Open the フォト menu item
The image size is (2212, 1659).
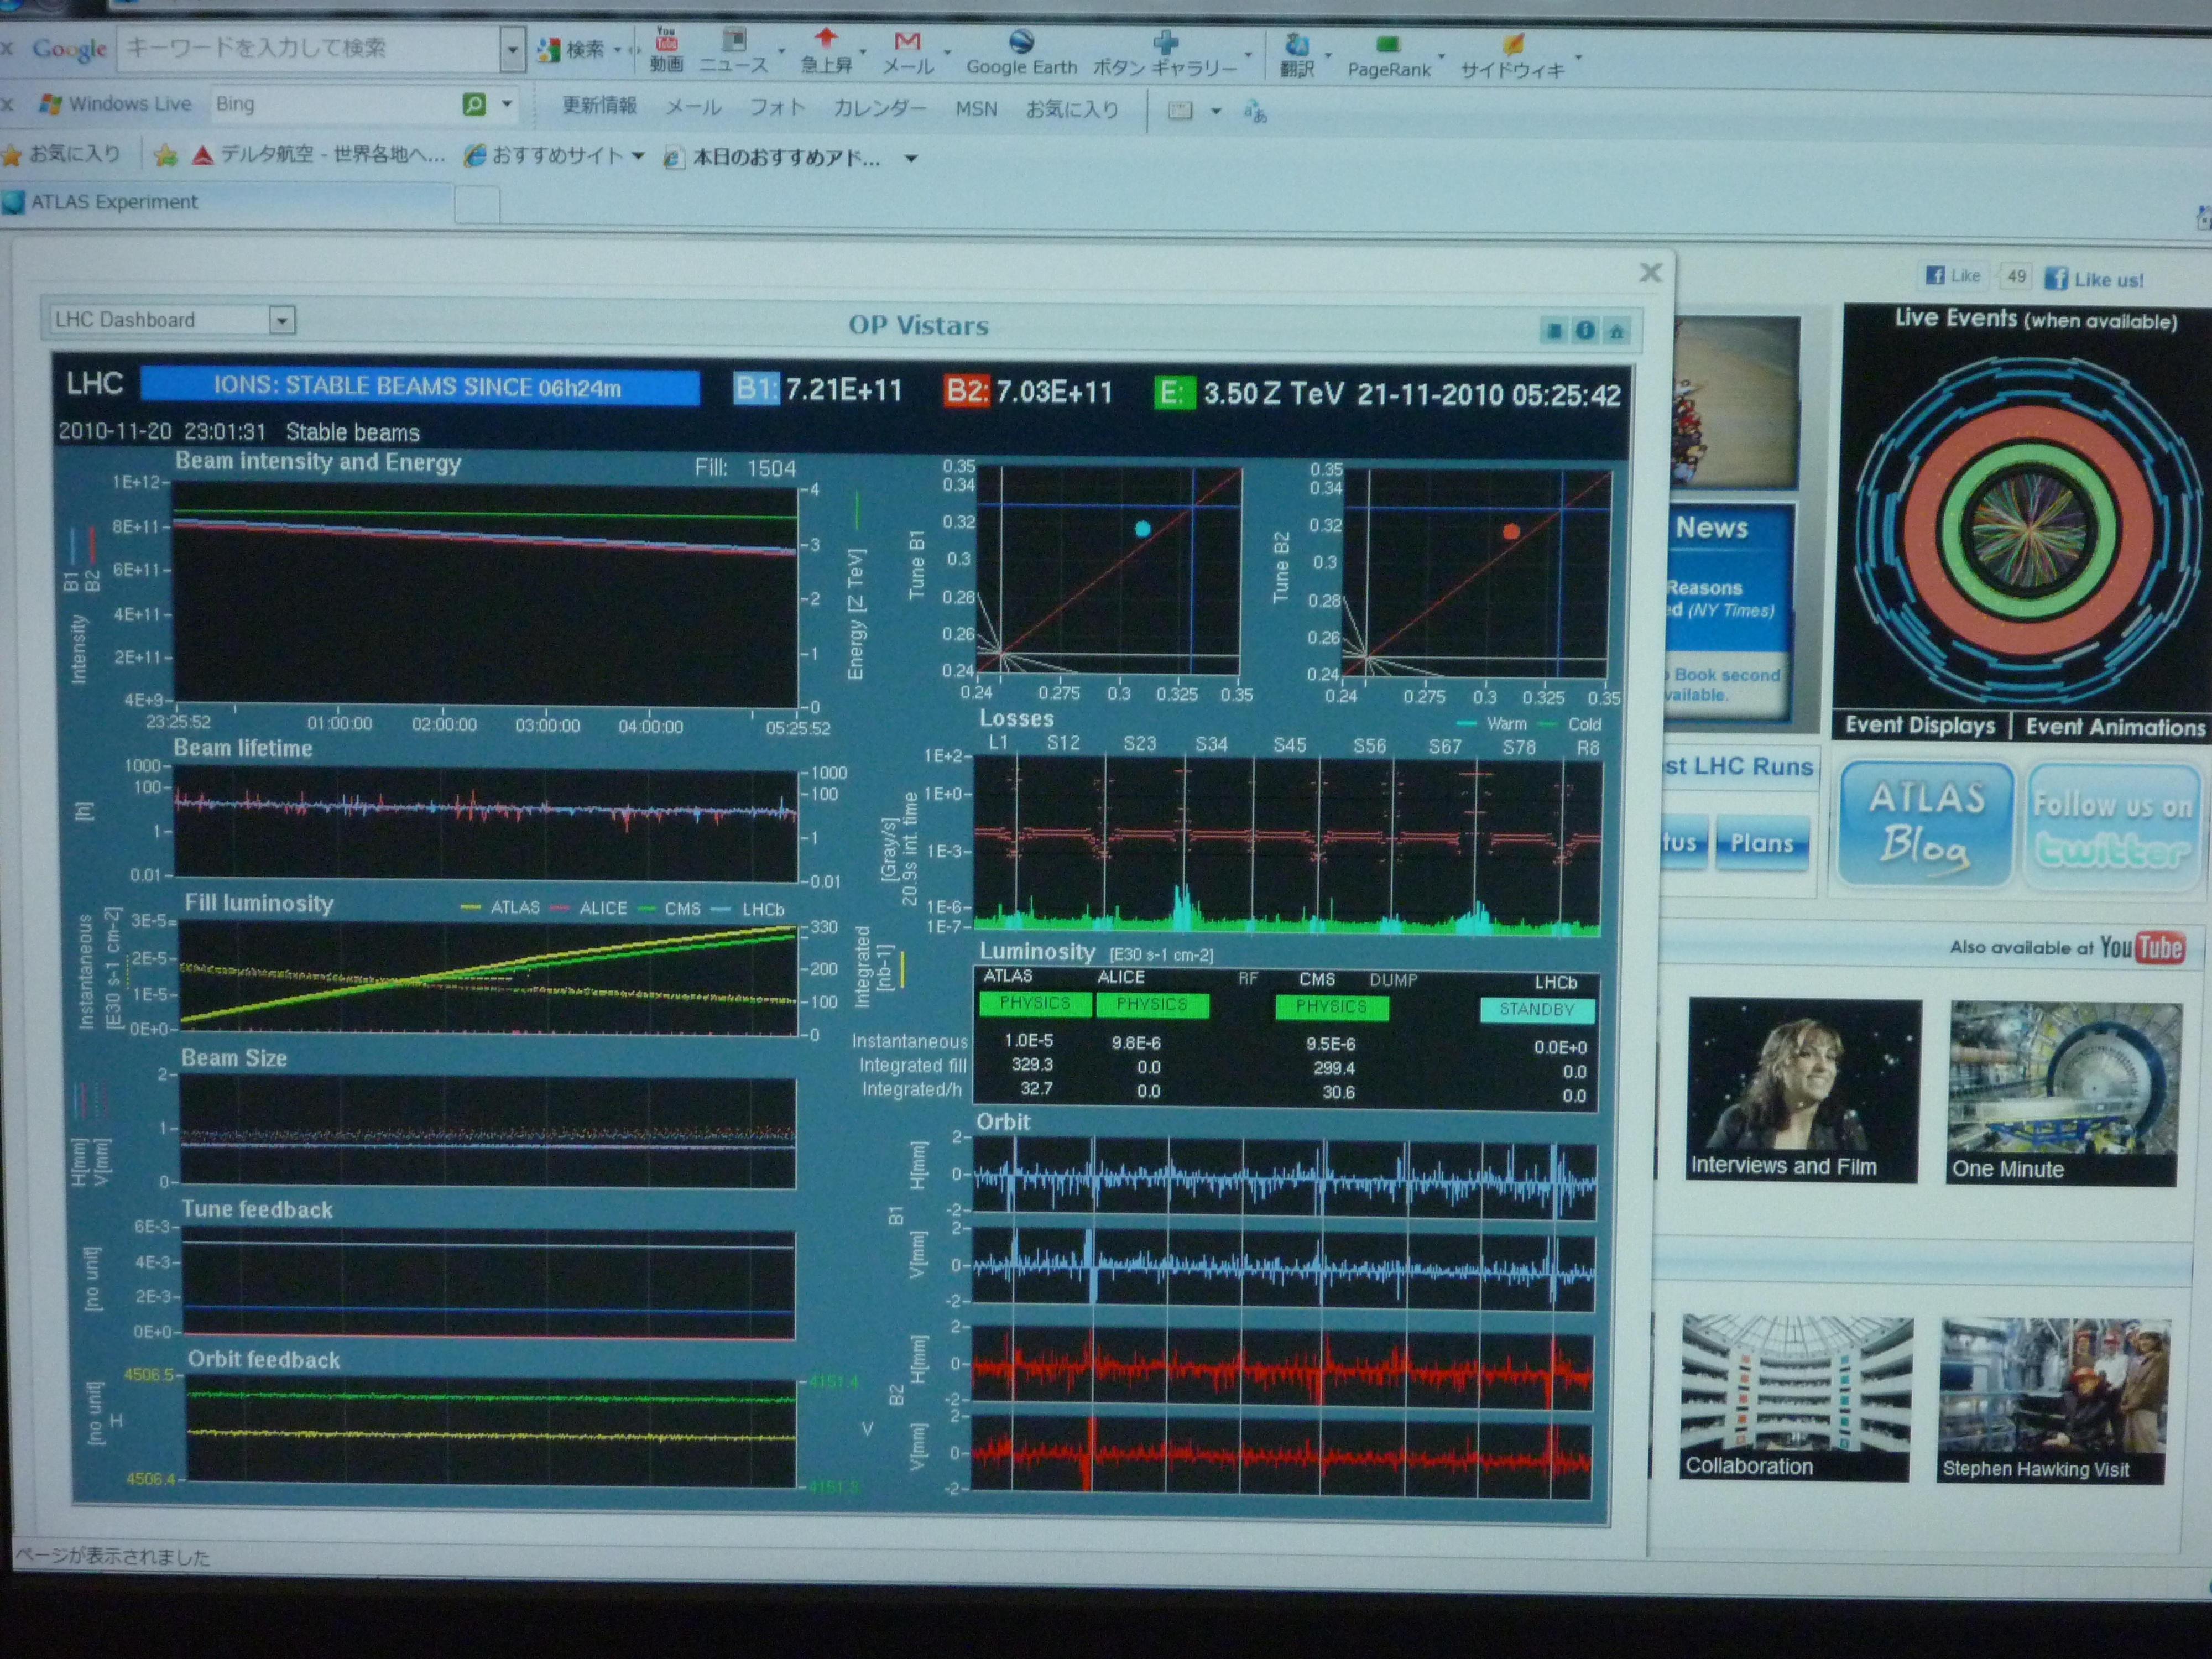coord(777,107)
